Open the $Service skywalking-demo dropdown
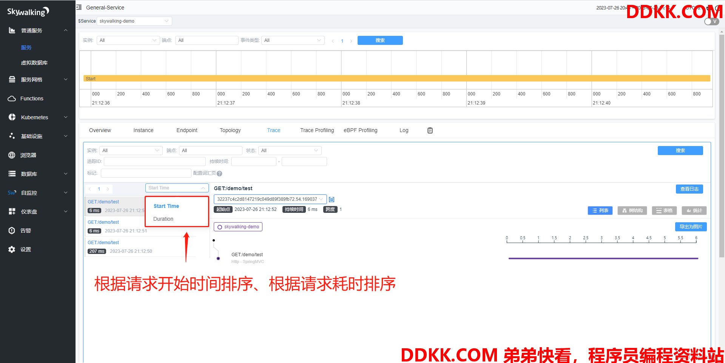The height and width of the screenshot is (363, 725). (134, 21)
